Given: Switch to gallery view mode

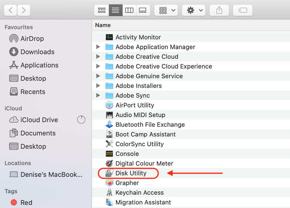Looking at the screenshot, I should (143, 10).
